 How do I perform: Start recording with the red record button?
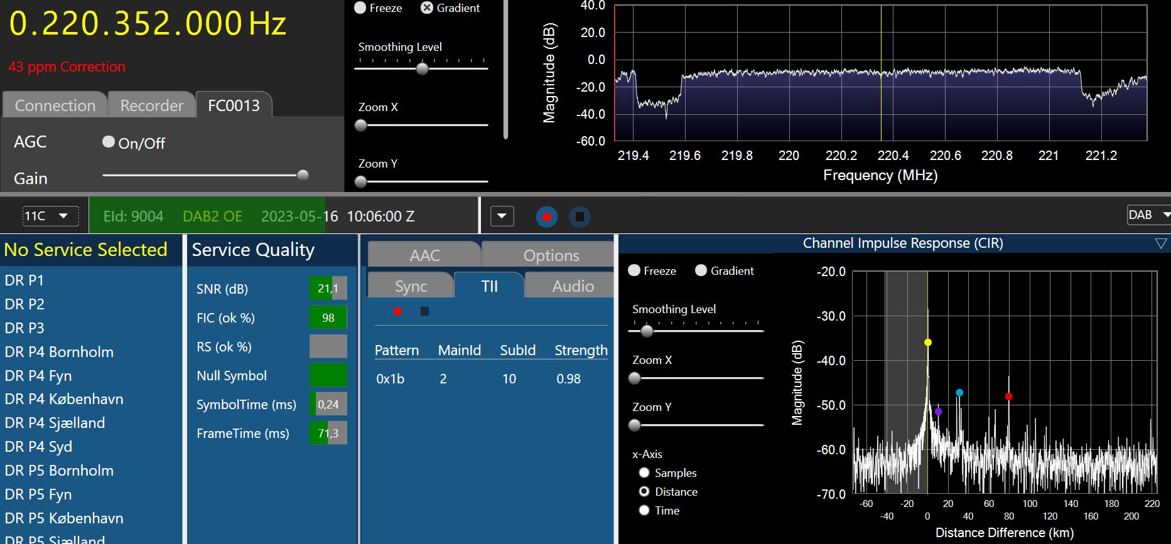point(546,217)
